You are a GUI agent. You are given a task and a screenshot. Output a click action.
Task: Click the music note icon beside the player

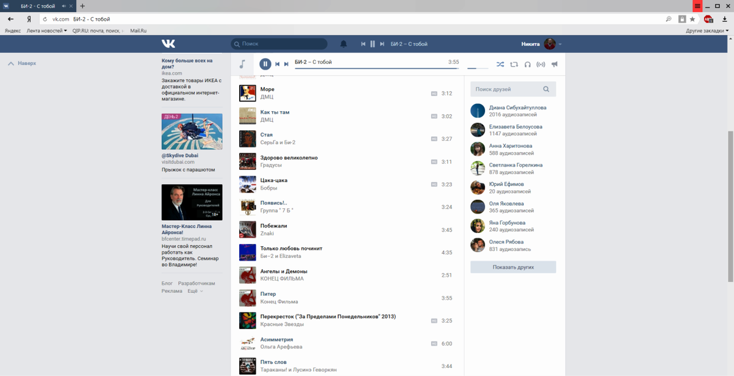click(x=242, y=64)
